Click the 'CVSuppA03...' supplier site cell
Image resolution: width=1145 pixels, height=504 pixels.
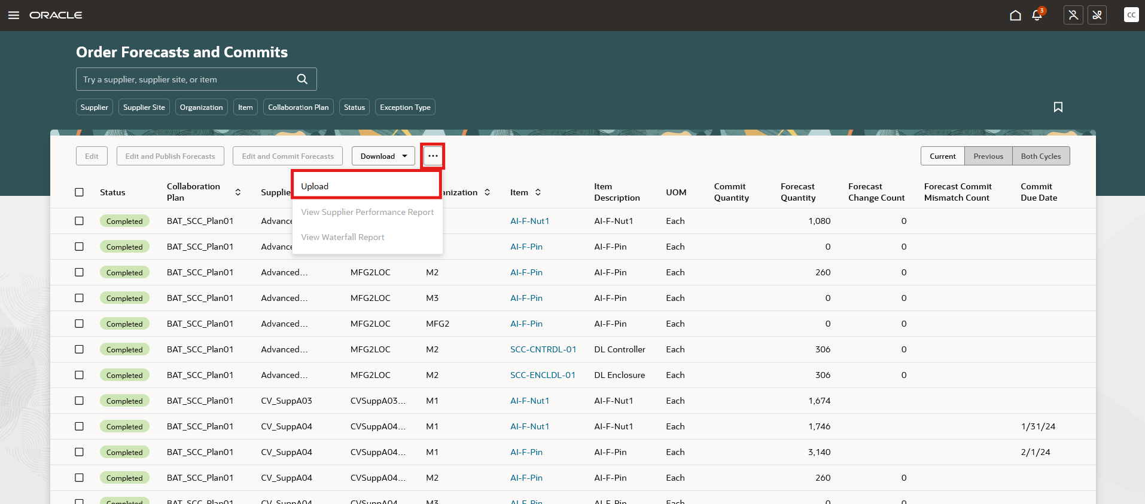[x=378, y=401]
